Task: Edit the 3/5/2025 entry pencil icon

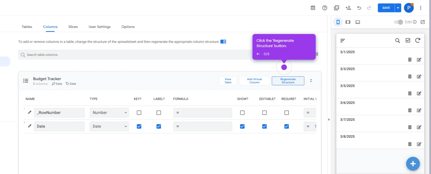Action: 419,93
